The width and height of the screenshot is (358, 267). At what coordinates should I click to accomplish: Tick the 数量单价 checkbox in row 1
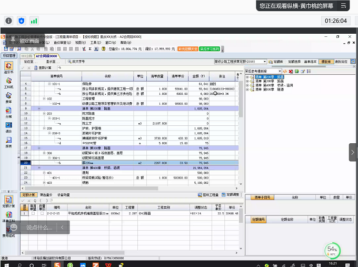point(42,213)
